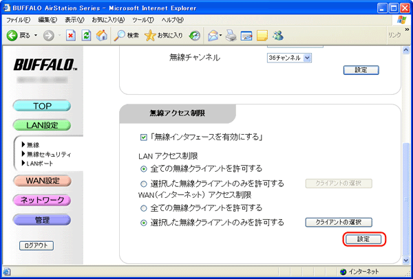This screenshot has height=279, width=413.
Task: Toggle the 無線インタフェースを有効にする checkbox
Action: point(143,137)
